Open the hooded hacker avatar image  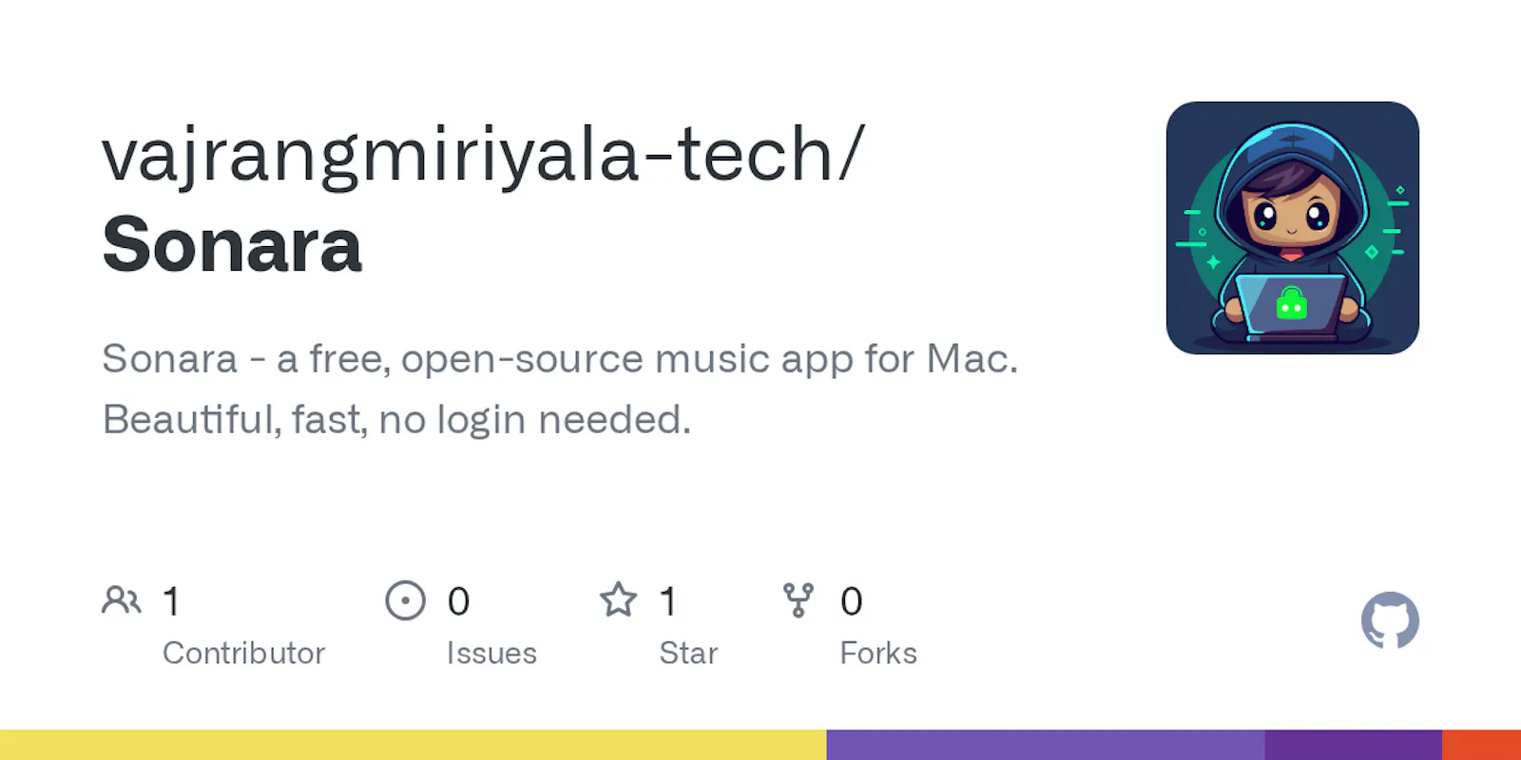coord(1293,228)
